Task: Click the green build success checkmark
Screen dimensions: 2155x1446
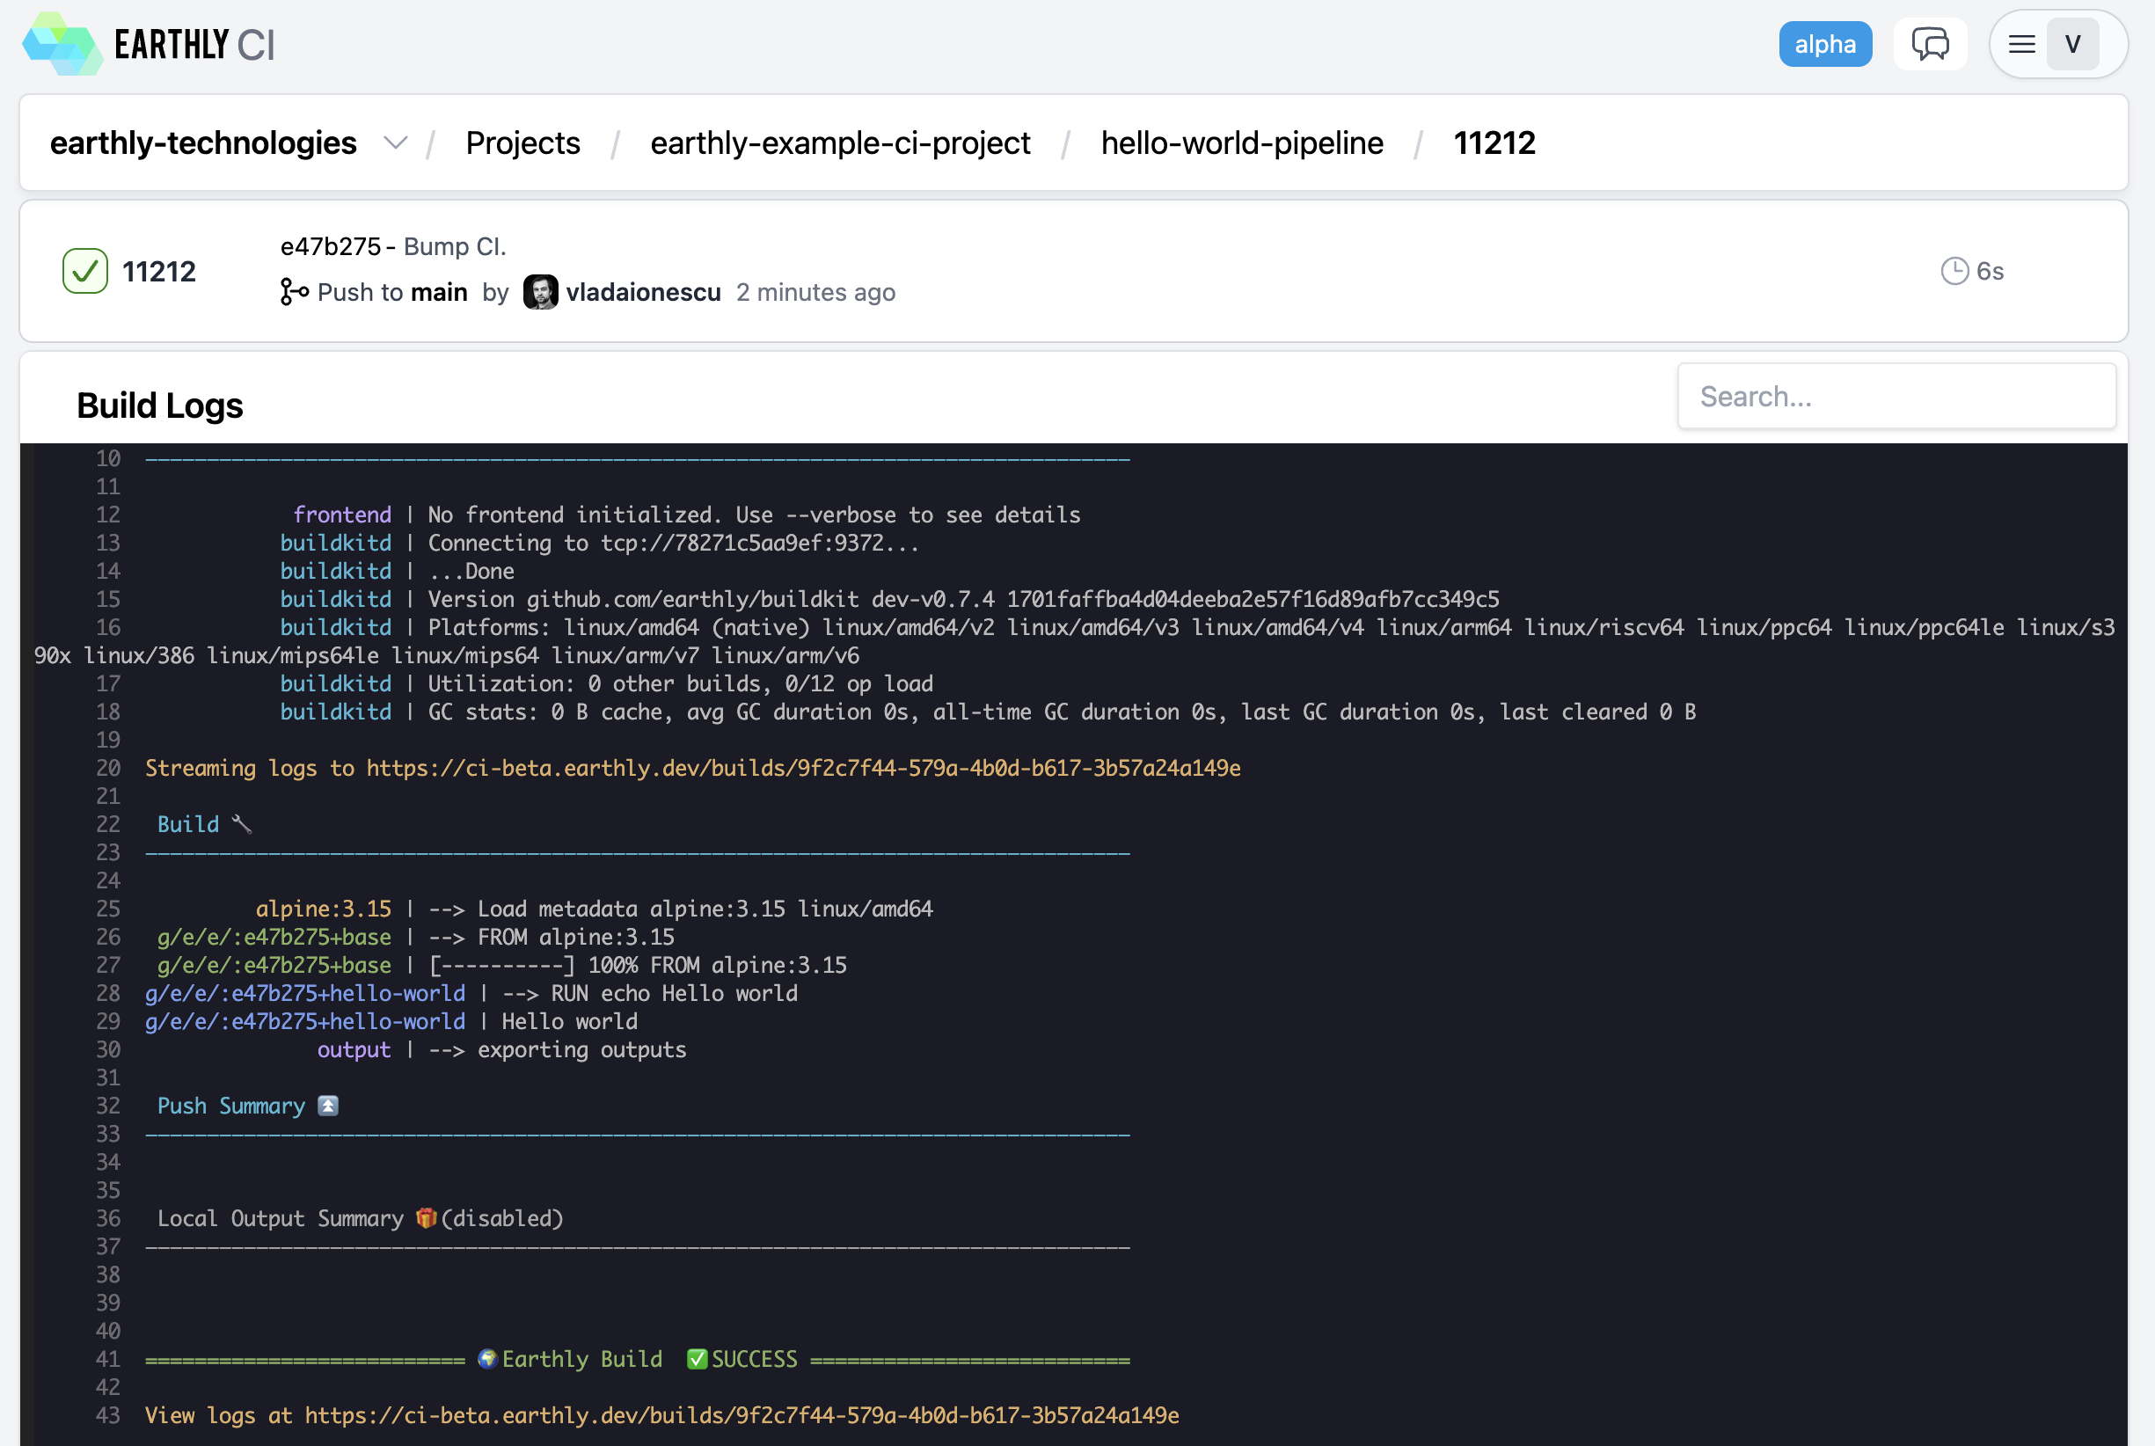Action: point(84,271)
